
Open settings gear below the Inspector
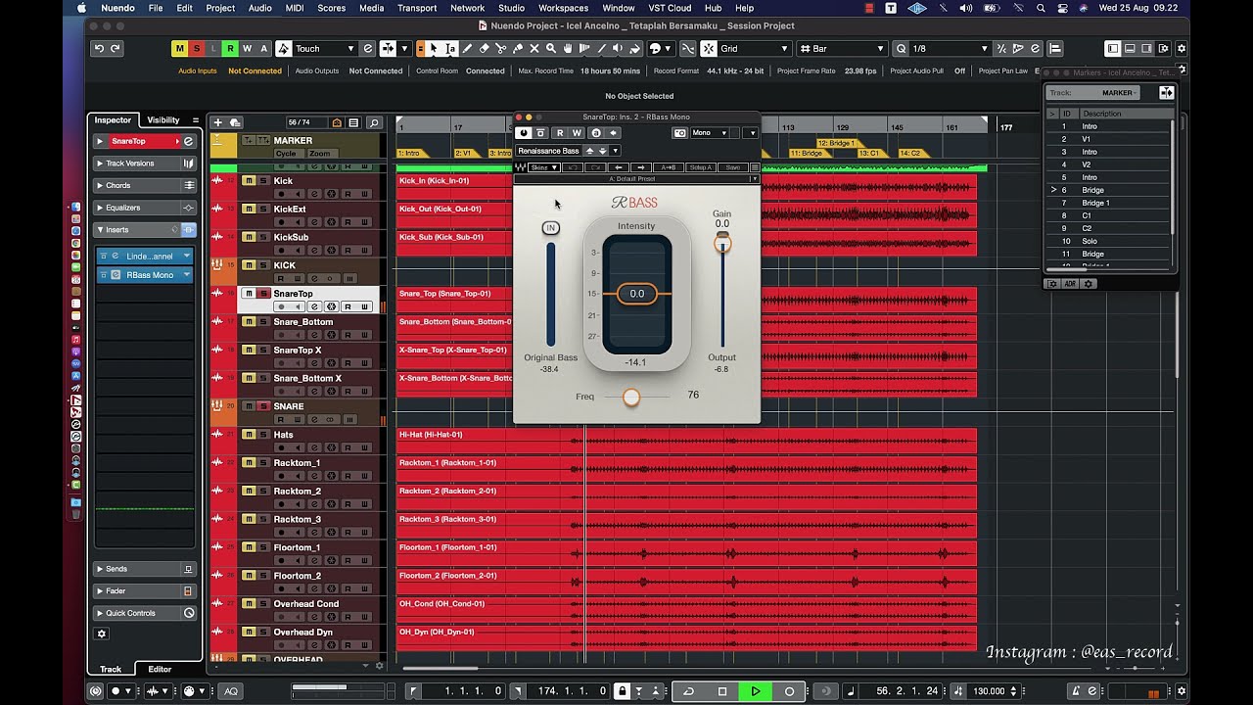tap(101, 634)
